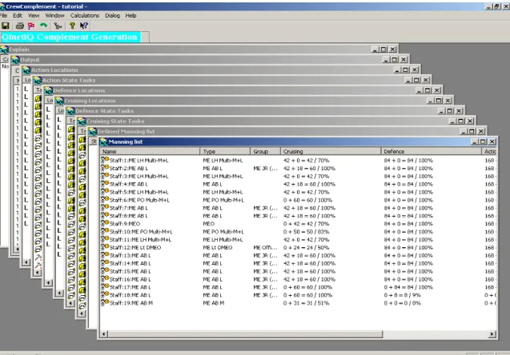510x355 pixels.
Task: Click the Defence Locations window title icon
Action: (x=49, y=90)
